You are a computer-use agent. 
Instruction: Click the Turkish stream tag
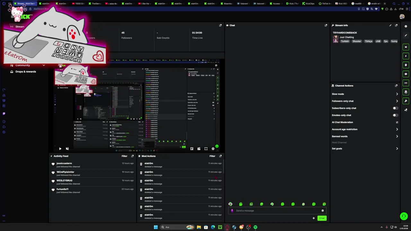point(345,41)
